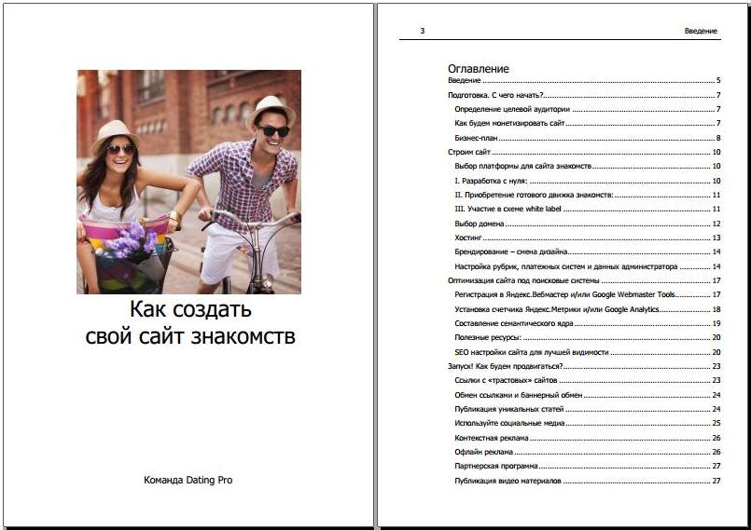Click 'Определение целевой аудитории' contents entry
This screenshot has height=530, width=751.
[x=511, y=109]
